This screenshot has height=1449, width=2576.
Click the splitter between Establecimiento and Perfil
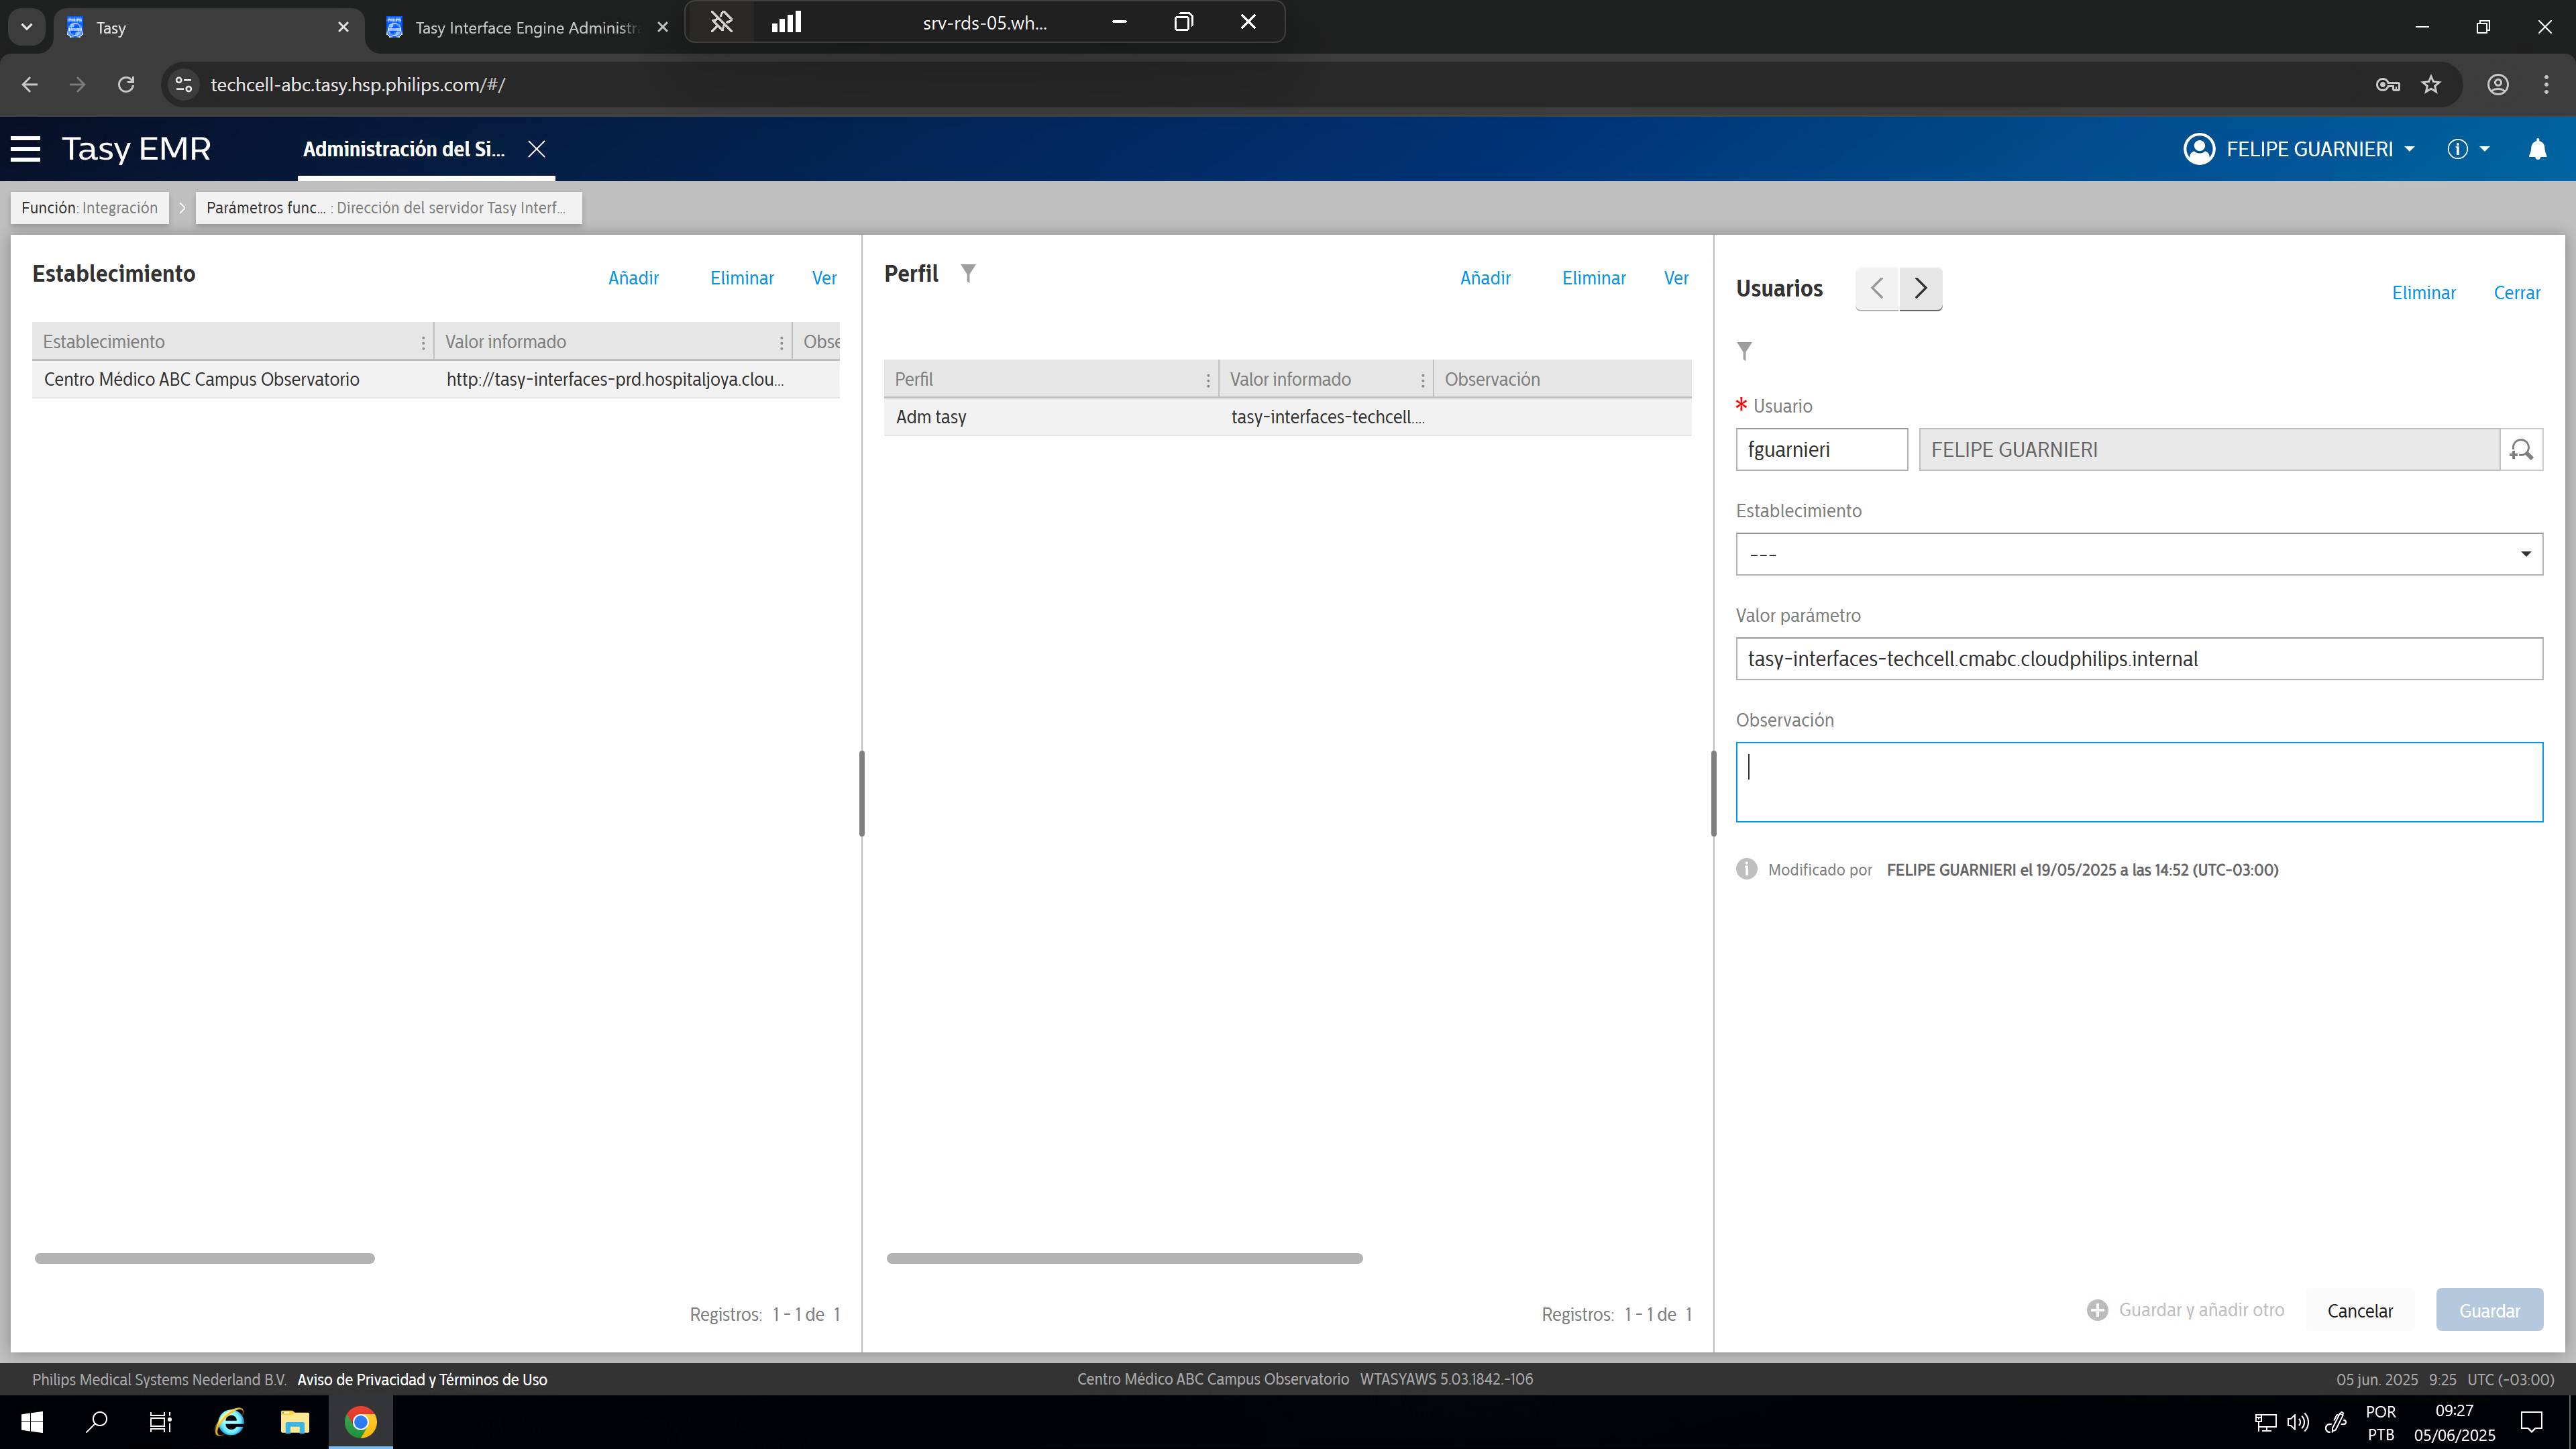[x=861, y=793]
